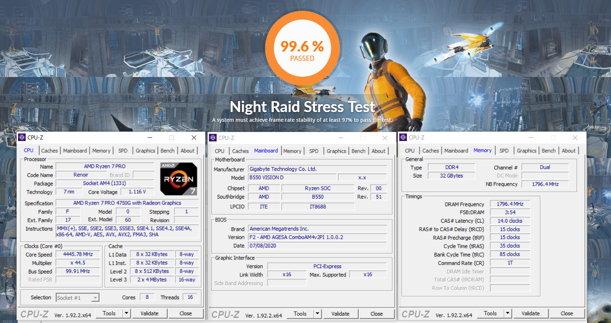Click Close button in left CPU-Z window
The width and height of the screenshot is (611, 323).
coord(186,313)
